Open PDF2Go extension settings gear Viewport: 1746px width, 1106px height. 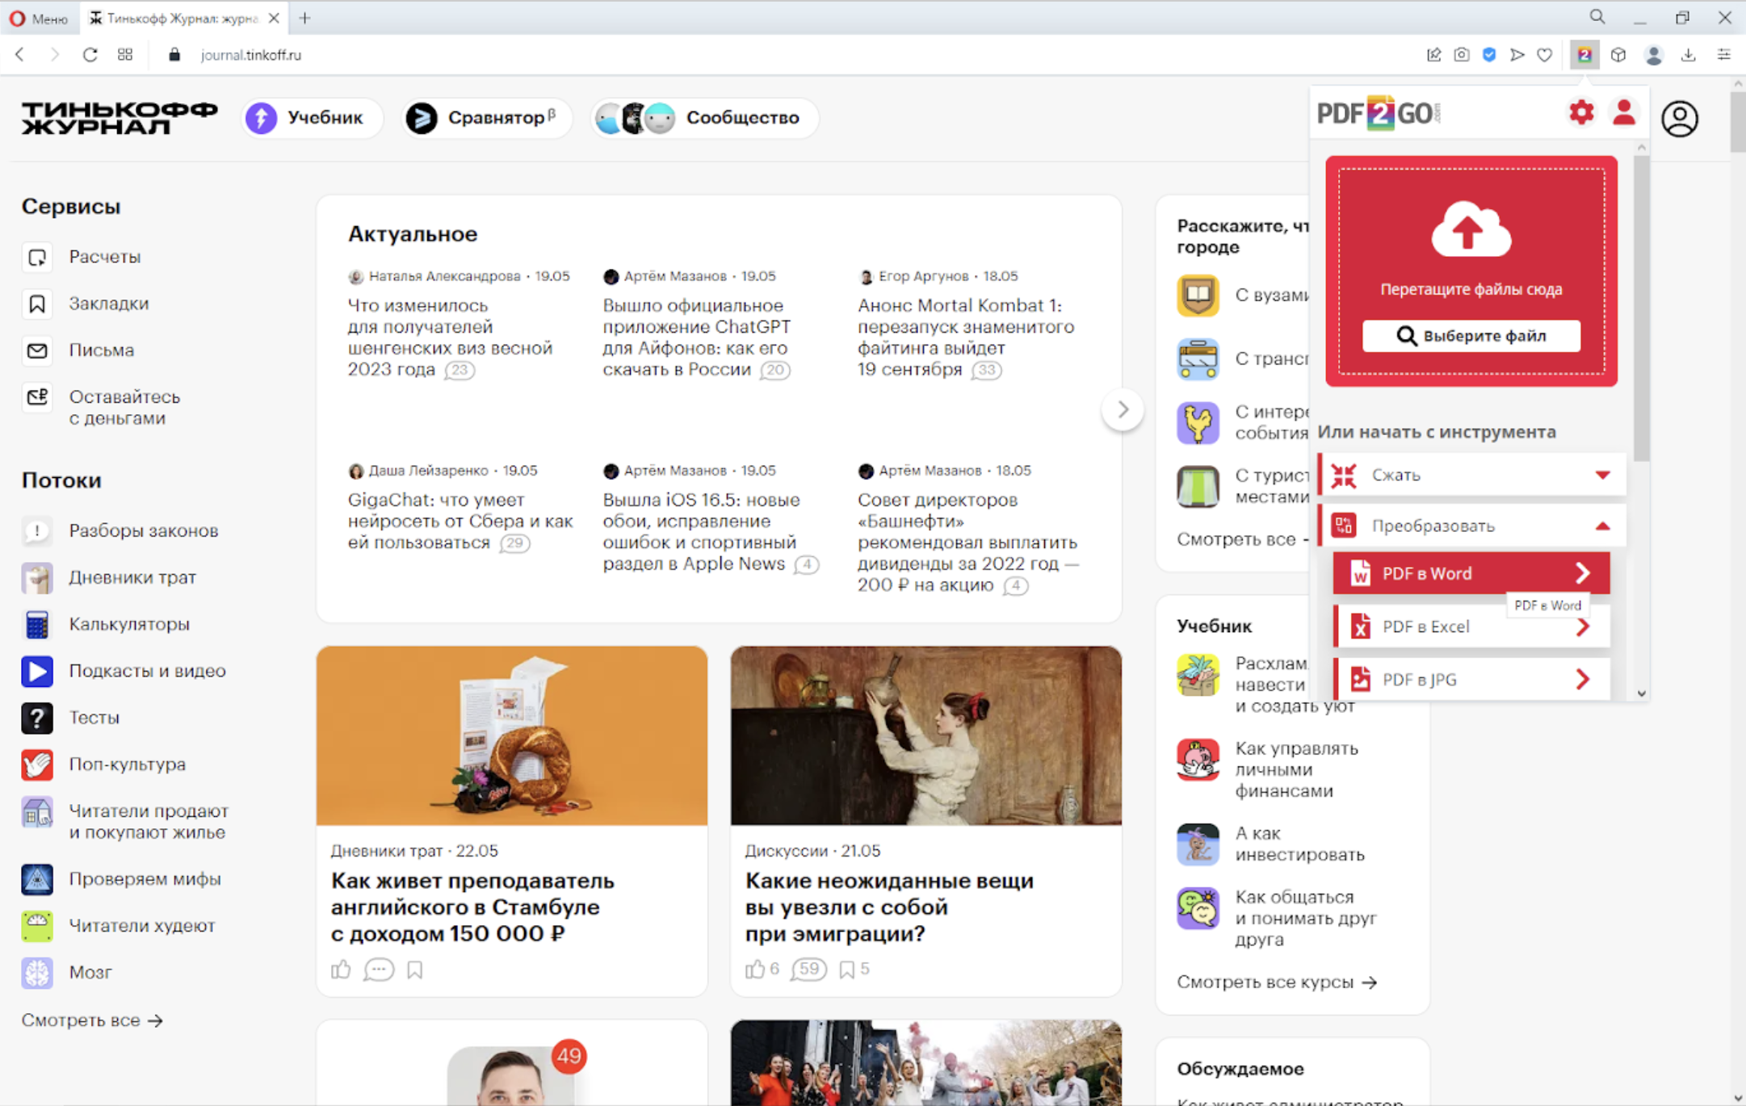click(x=1580, y=112)
